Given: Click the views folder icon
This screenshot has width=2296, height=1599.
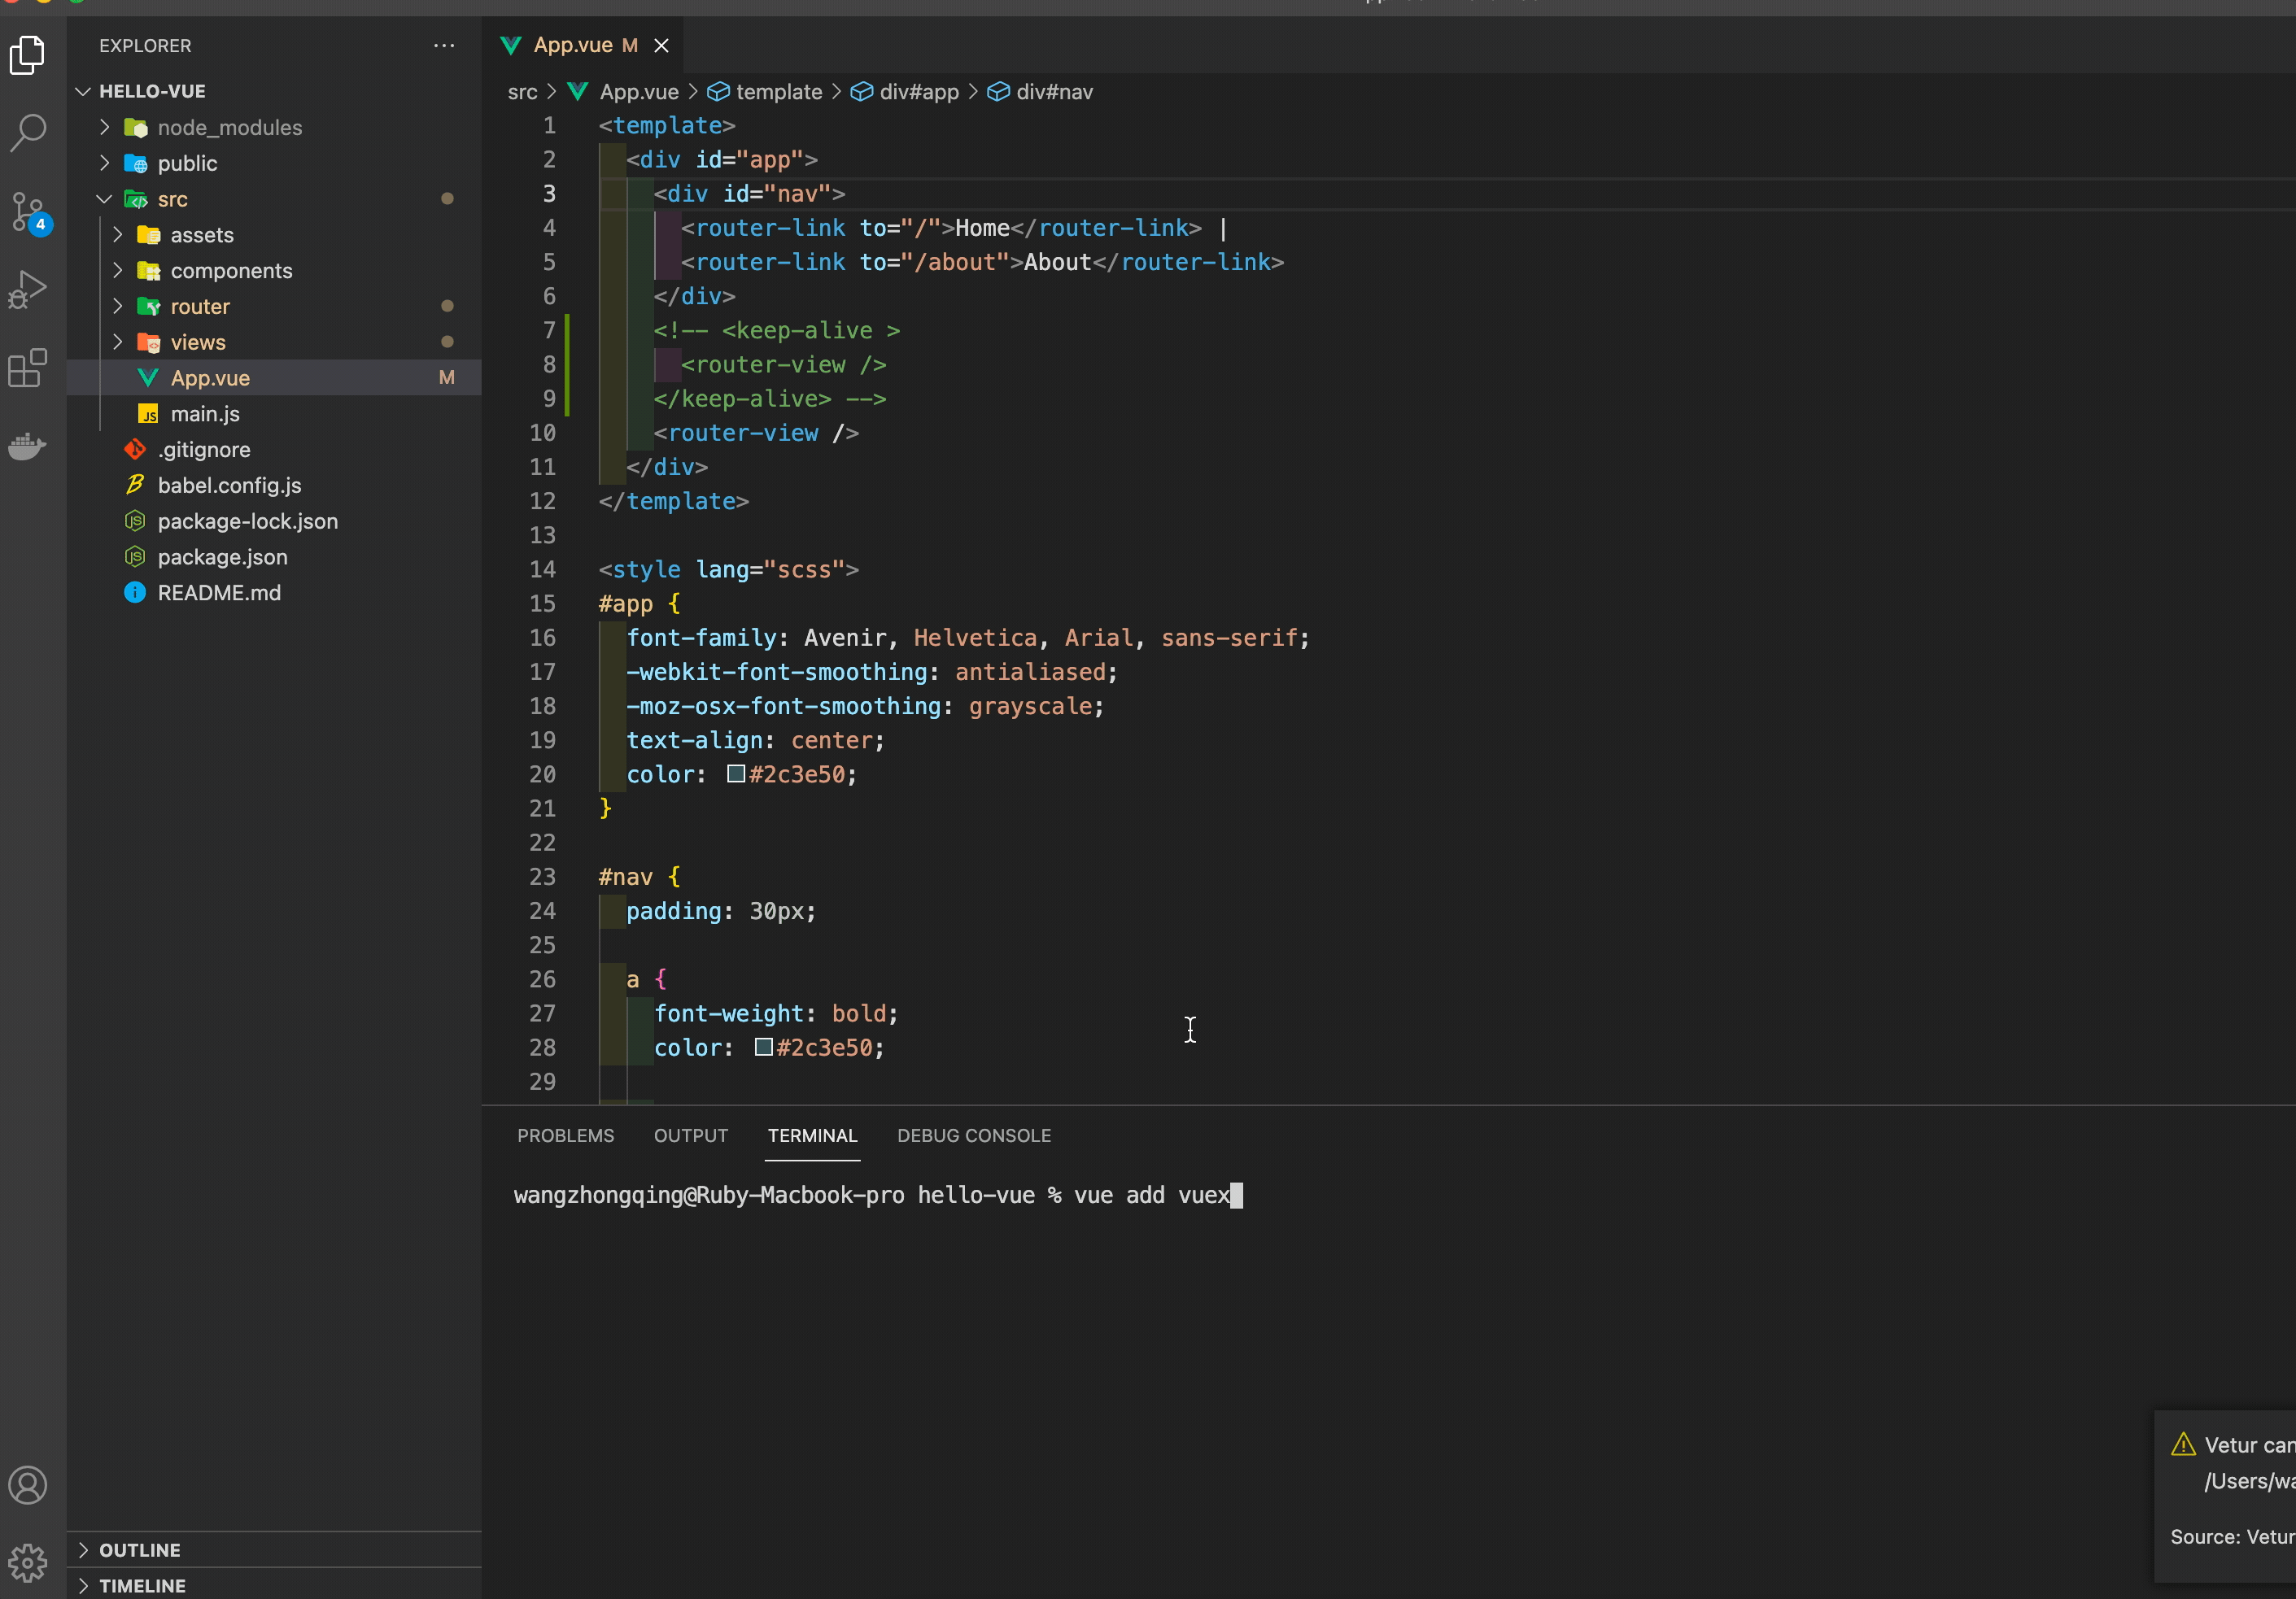Looking at the screenshot, I should tap(148, 342).
